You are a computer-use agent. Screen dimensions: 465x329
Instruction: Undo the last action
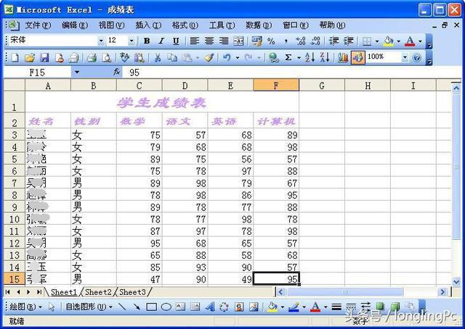click(227, 57)
